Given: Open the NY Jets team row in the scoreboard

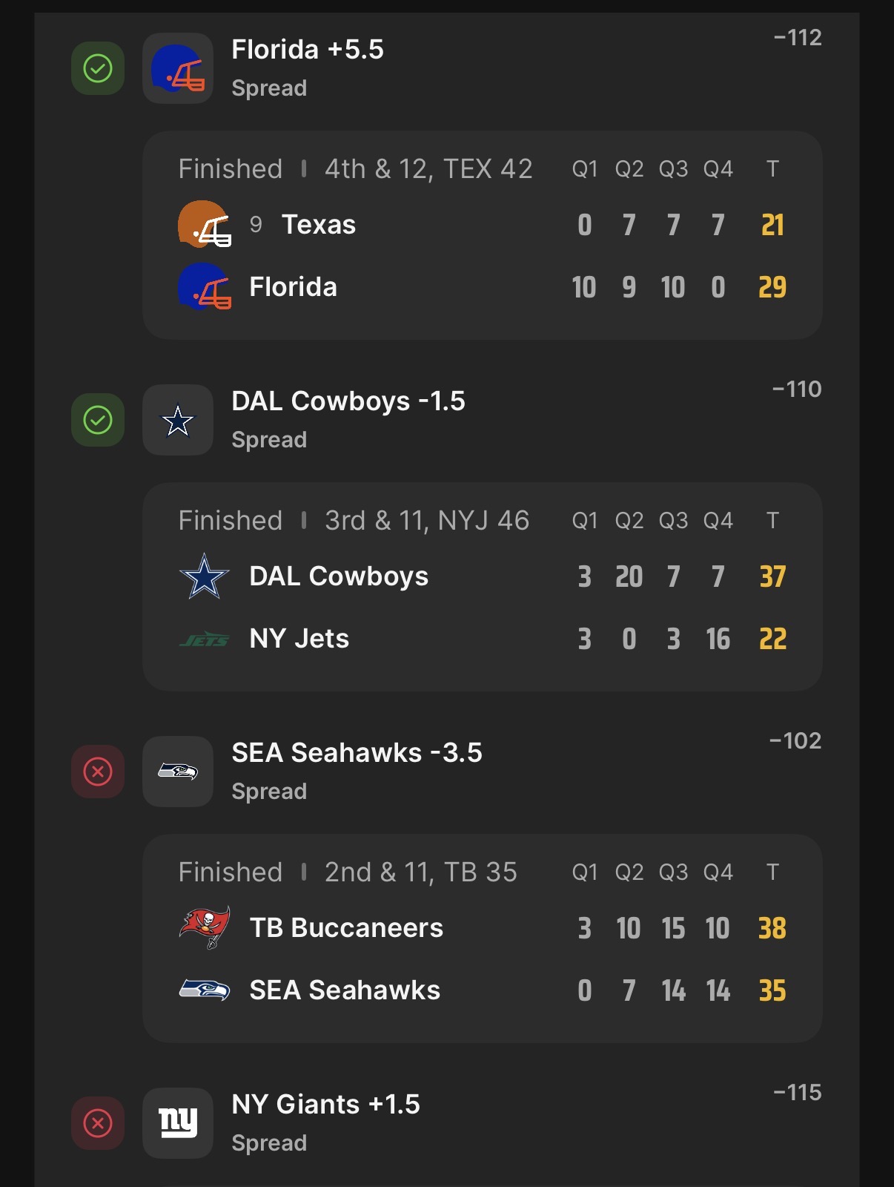Looking at the screenshot, I should click(x=299, y=639).
